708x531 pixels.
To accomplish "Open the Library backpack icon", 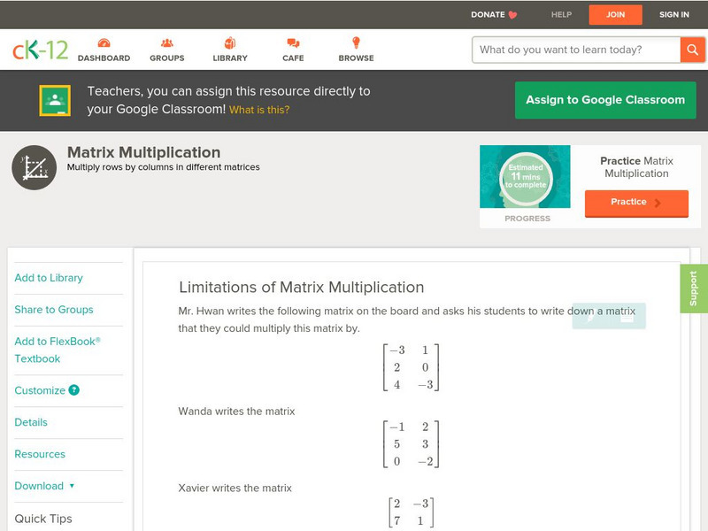I will pyautogui.click(x=230, y=42).
